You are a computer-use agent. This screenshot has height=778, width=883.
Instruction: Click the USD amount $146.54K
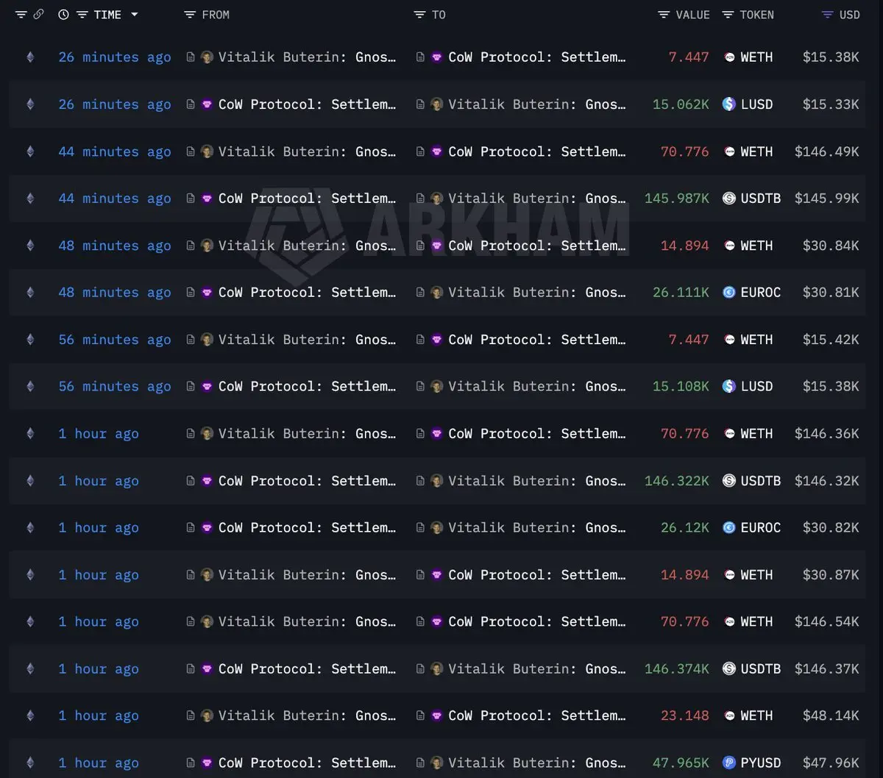826,621
